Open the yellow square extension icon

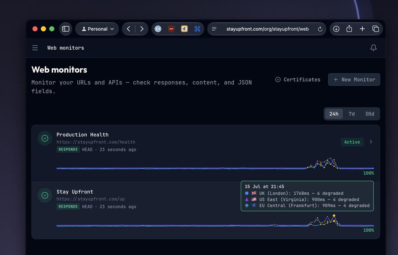click(x=184, y=29)
